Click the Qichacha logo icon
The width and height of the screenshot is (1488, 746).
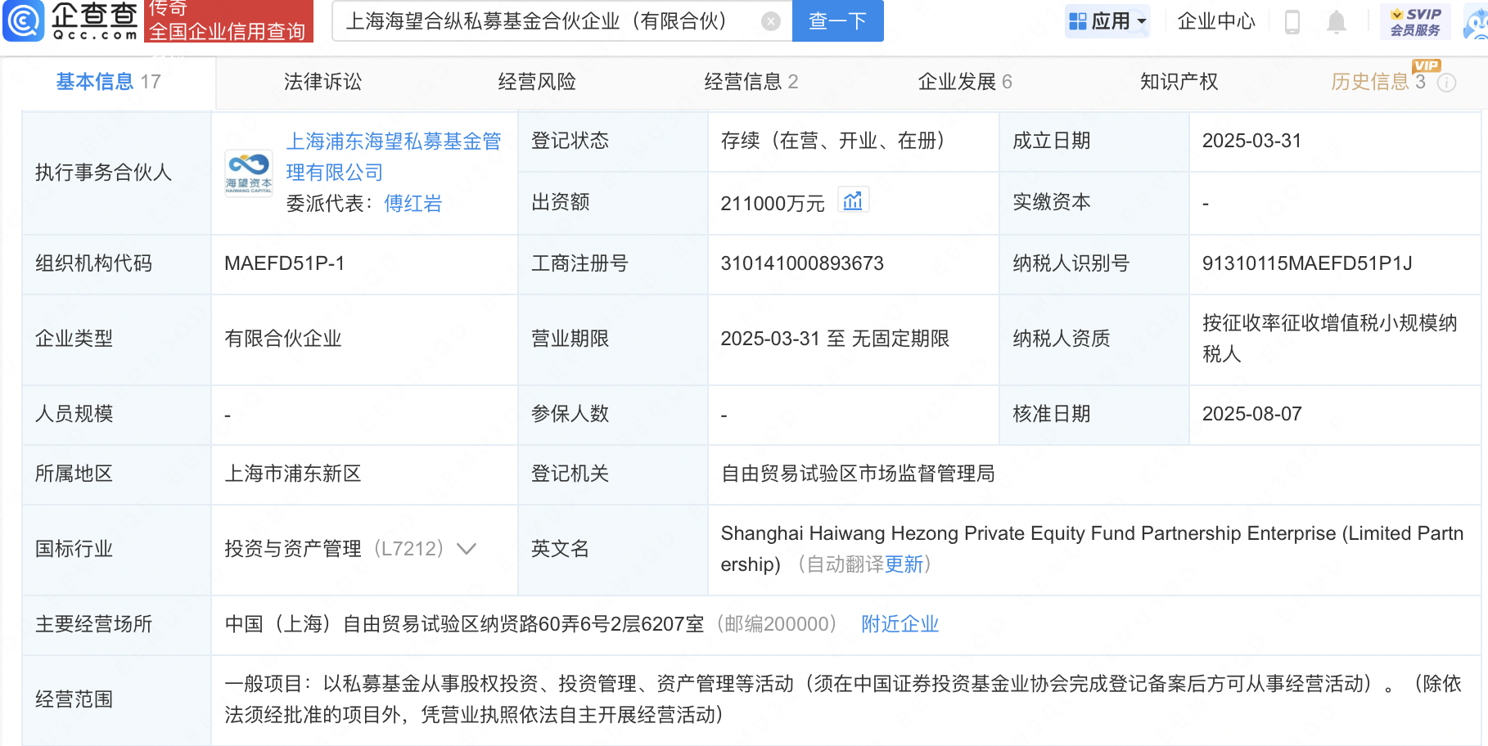[24, 20]
